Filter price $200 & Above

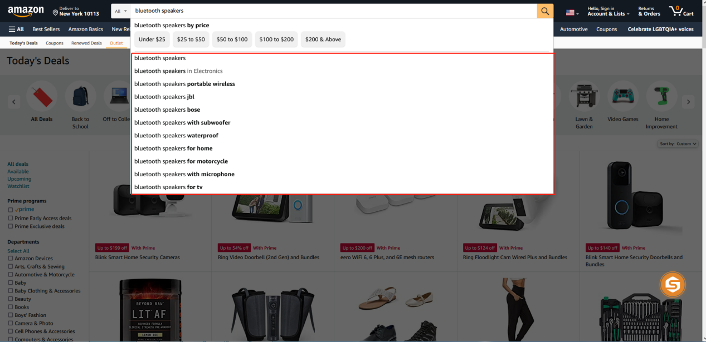323,39
